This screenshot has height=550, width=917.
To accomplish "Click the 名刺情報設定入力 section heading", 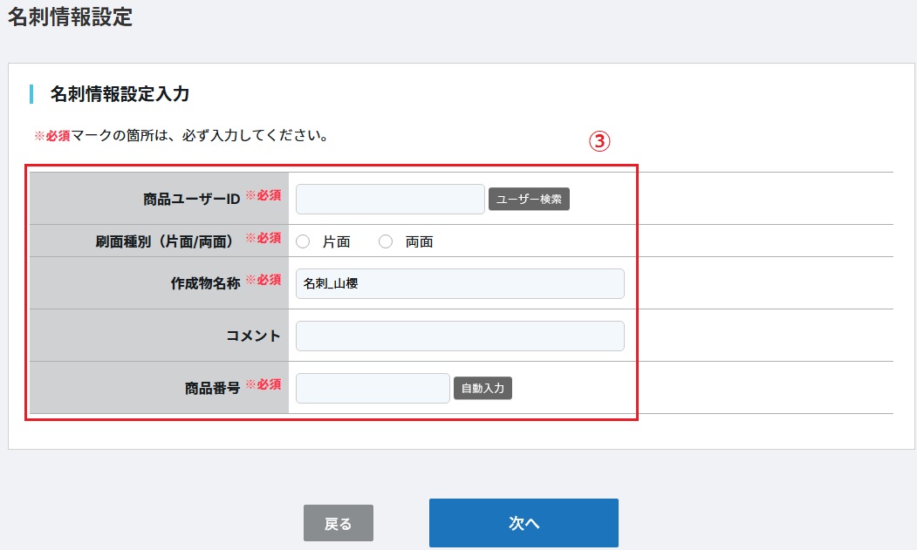I will (120, 94).
